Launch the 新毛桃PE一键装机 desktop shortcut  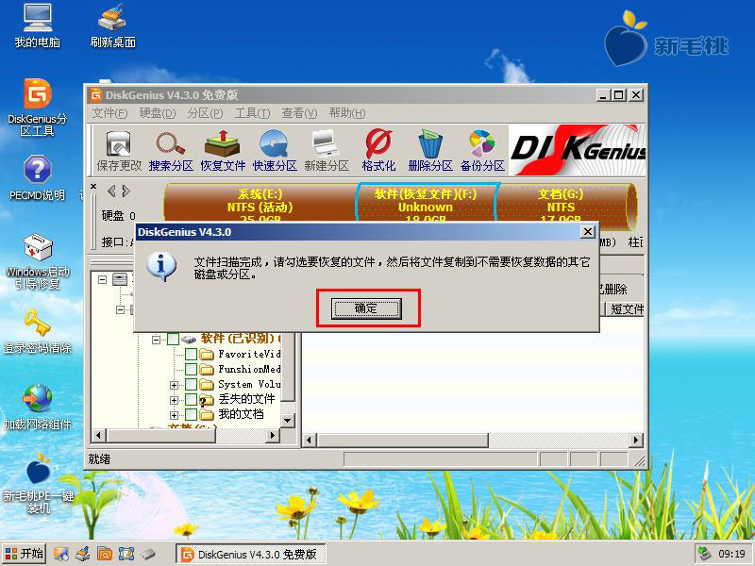(x=38, y=483)
